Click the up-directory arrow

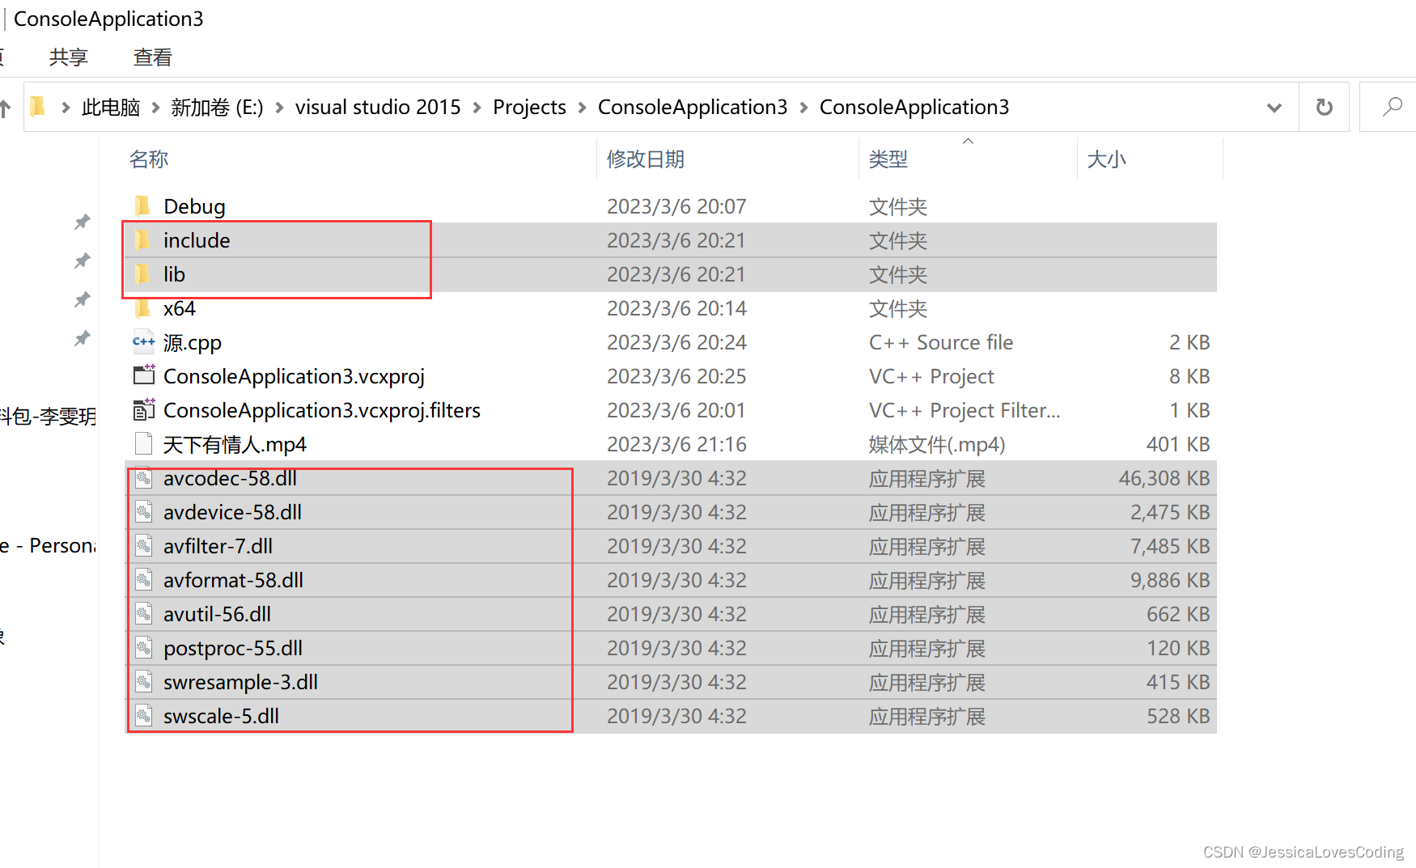click(x=5, y=108)
